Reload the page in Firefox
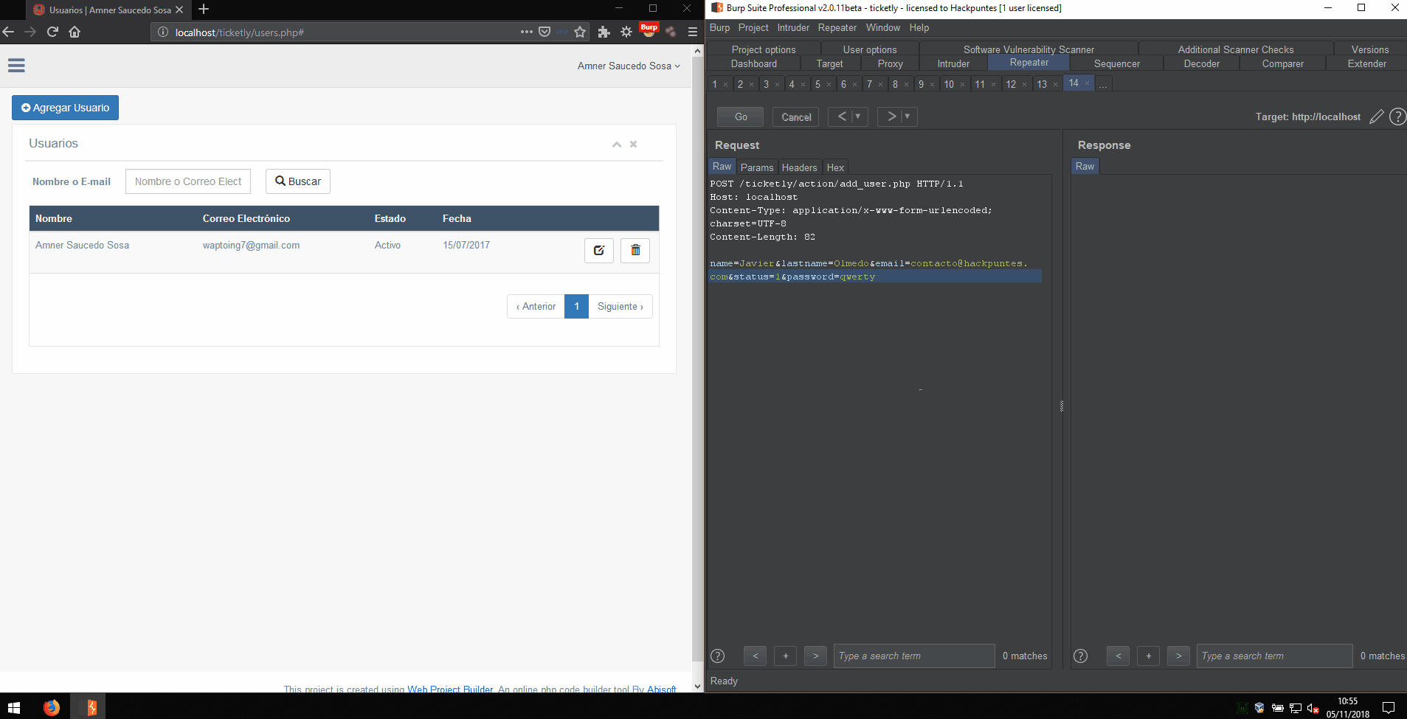The width and height of the screenshot is (1407, 719). [52, 32]
